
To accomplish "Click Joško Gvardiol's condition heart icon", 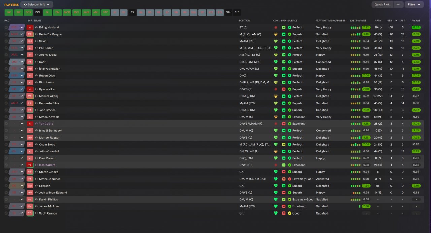I will [x=276, y=151].
